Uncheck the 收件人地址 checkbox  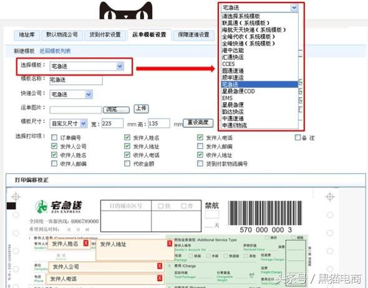200,155
